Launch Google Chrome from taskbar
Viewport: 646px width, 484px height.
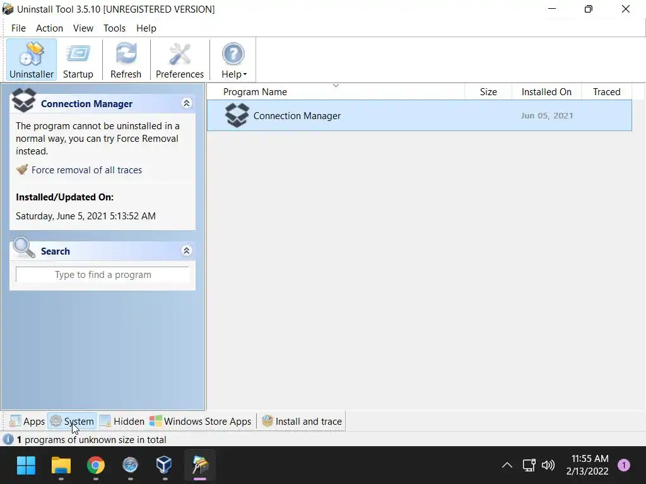[x=96, y=466]
